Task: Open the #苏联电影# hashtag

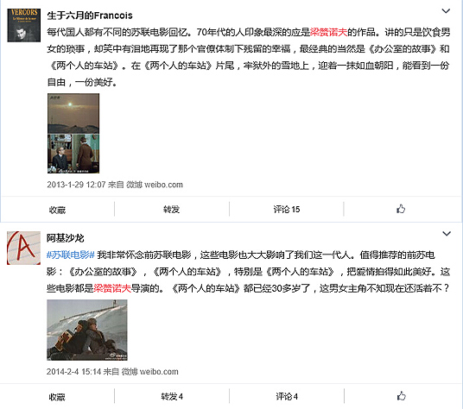Action: [71, 255]
